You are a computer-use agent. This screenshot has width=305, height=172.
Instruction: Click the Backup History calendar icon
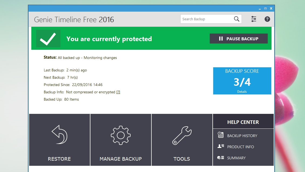point(221,135)
